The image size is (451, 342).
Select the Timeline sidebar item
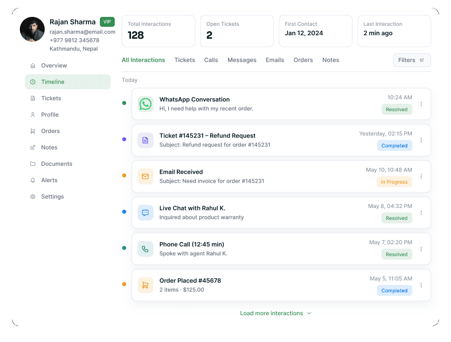tap(68, 82)
